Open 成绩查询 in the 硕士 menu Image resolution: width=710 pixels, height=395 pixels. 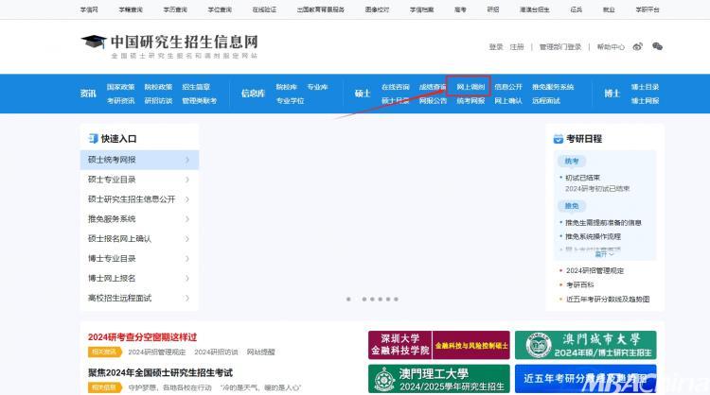coord(433,87)
